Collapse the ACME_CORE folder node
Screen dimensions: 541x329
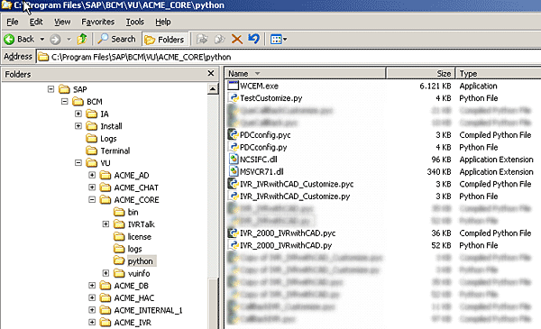tap(92, 199)
